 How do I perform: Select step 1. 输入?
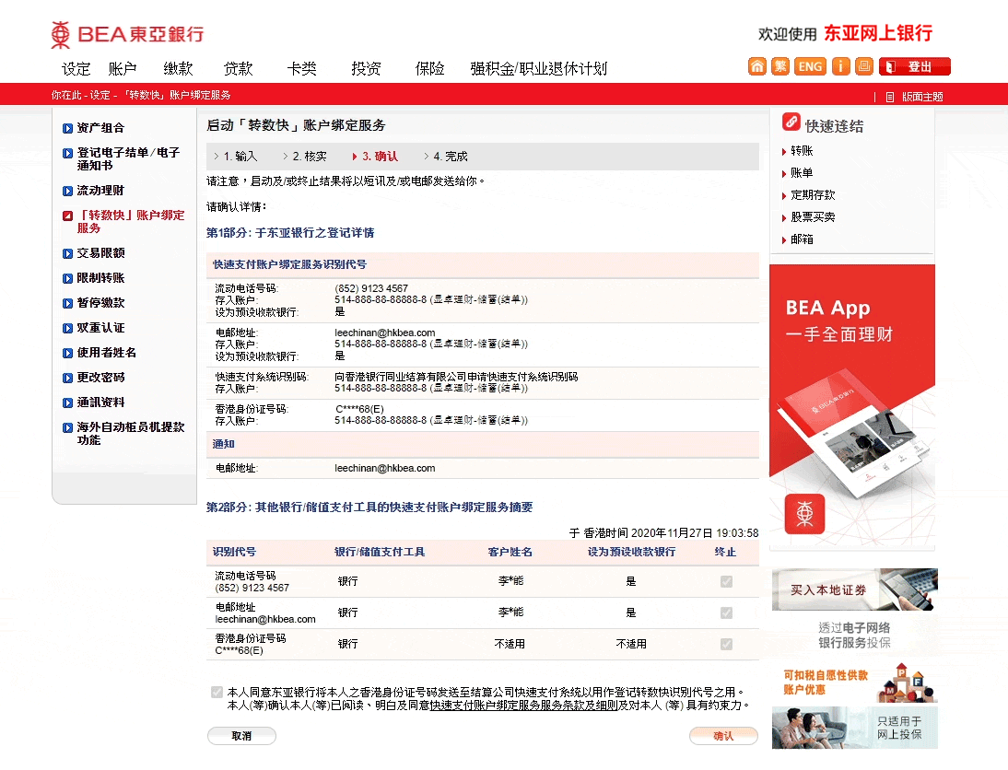pos(236,157)
